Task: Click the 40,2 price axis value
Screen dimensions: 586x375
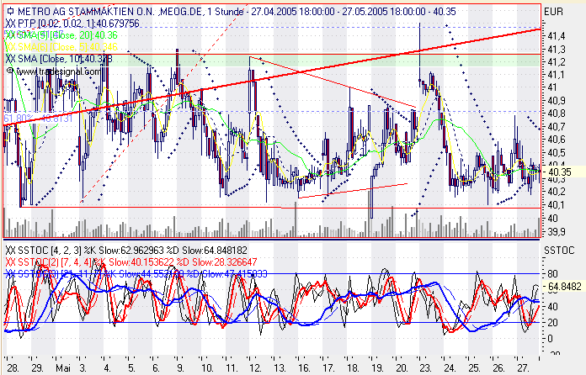Action: [557, 192]
